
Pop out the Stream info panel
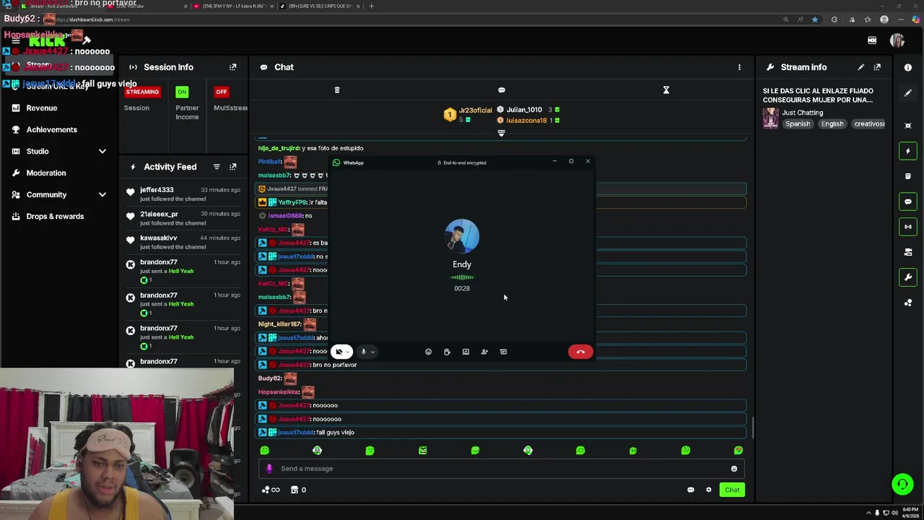click(x=877, y=67)
